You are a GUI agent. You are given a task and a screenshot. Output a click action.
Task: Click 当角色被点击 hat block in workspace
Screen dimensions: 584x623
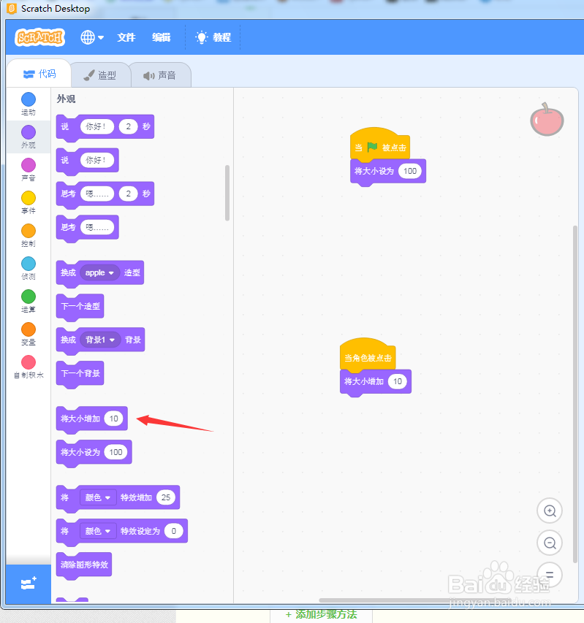point(368,355)
